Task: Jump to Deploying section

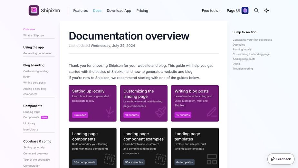Action: pos(239,45)
